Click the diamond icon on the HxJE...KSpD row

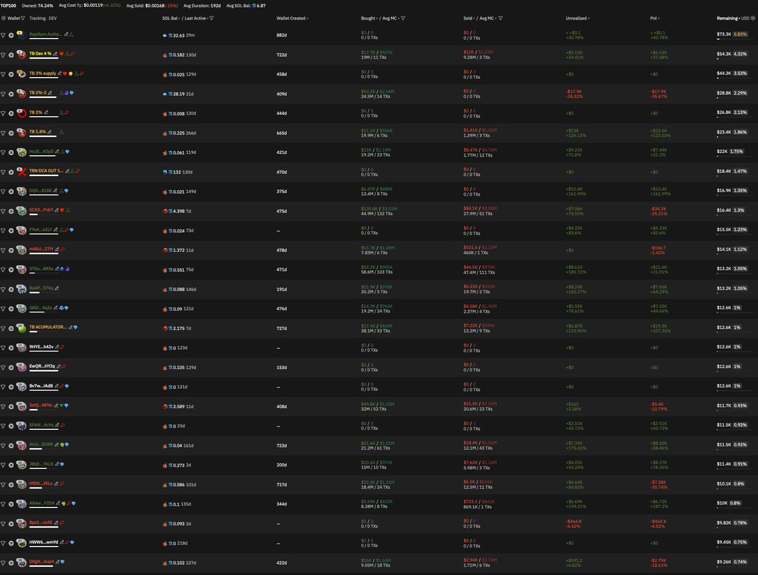click(x=67, y=151)
